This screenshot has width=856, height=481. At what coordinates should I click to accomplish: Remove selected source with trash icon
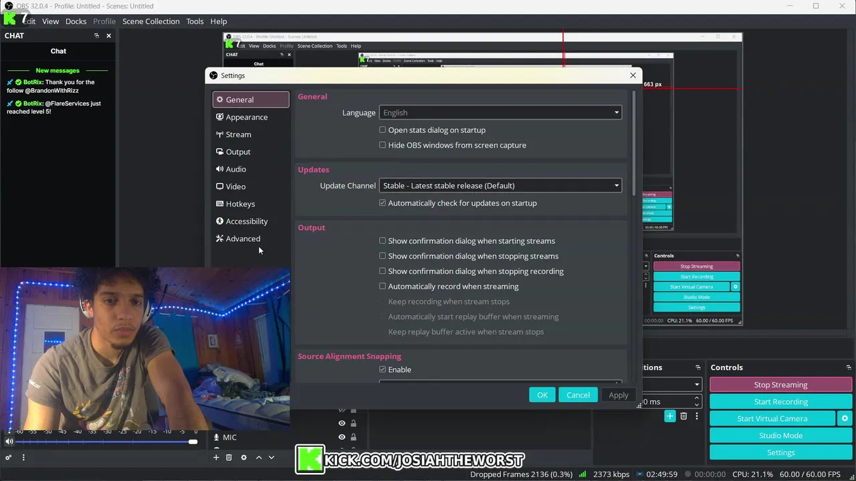[x=229, y=458]
